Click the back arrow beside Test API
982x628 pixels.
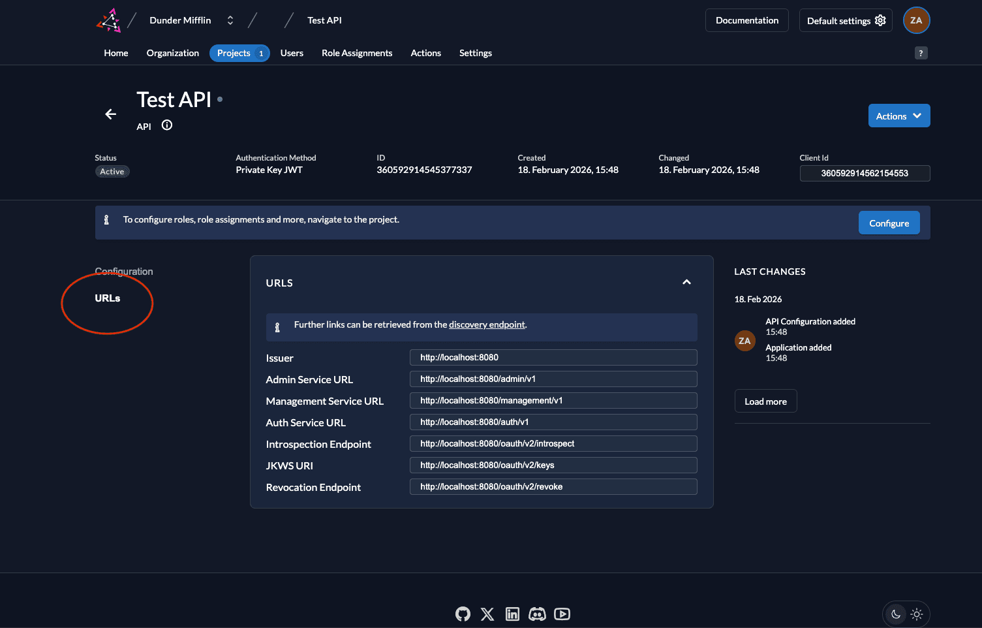click(x=111, y=114)
